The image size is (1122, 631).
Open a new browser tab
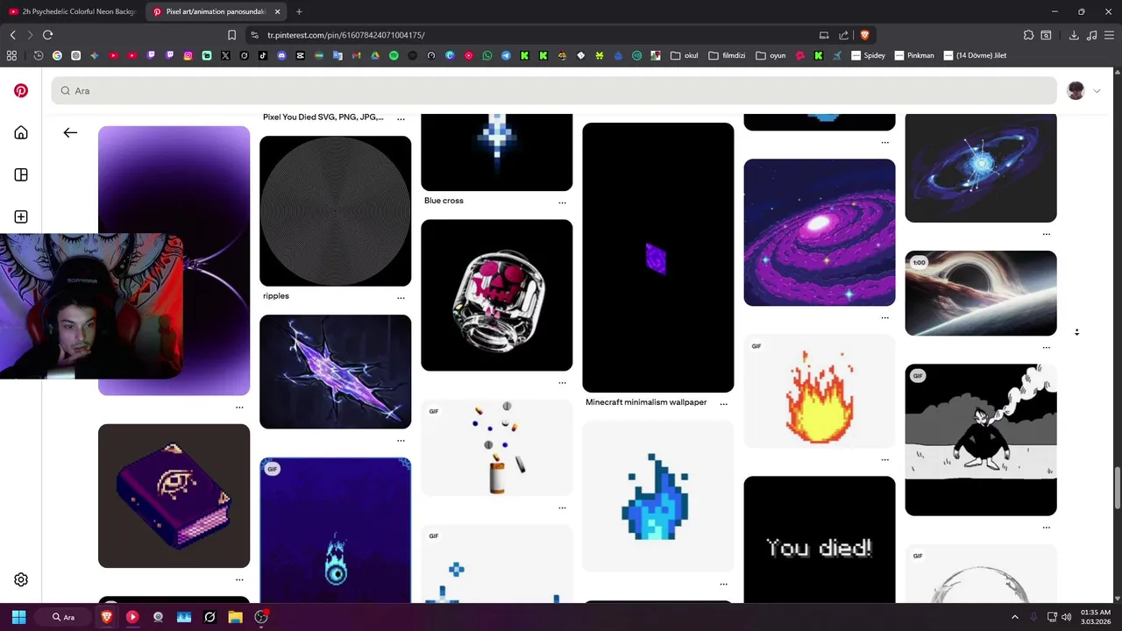click(x=299, y=11)
